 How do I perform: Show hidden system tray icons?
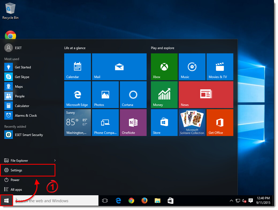[x=231, y=201]
